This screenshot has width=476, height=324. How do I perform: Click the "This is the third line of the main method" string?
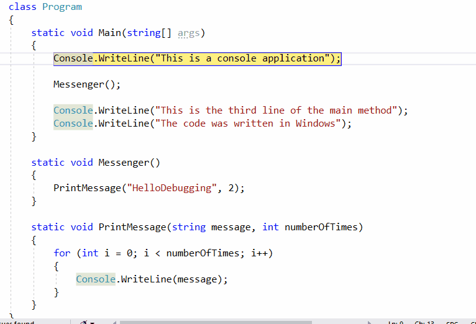coord(276,110)
